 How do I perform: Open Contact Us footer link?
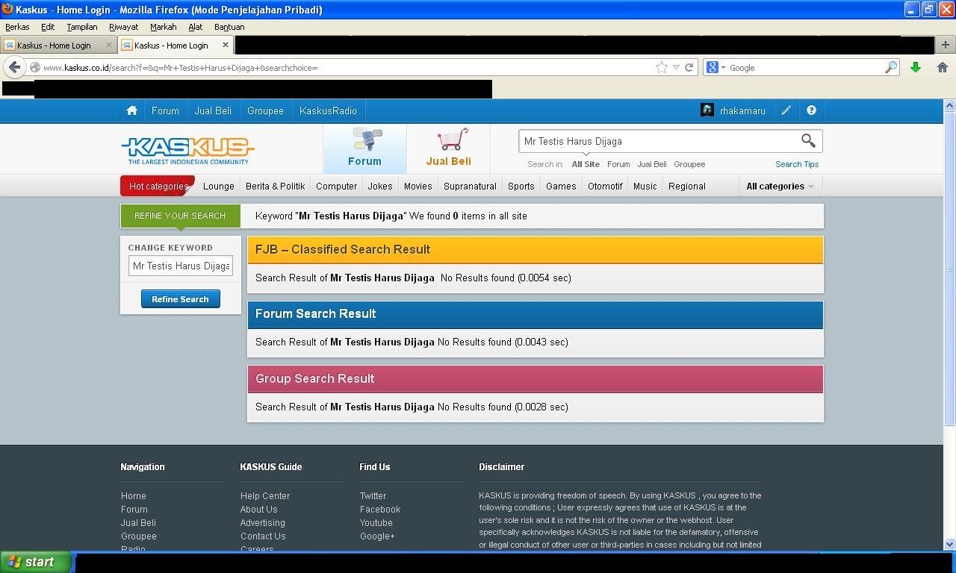pos(263,536)
